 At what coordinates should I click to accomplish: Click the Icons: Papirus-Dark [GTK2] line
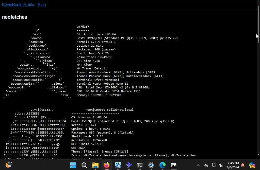[x=120, y=76]
